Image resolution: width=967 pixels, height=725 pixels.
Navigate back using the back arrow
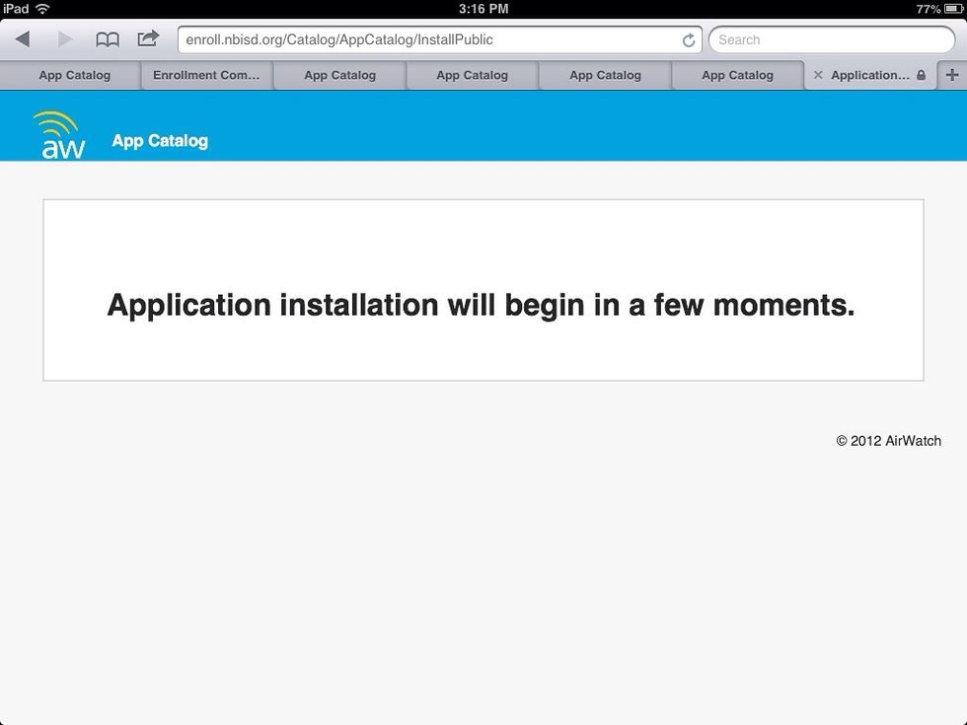click(22, 39)
